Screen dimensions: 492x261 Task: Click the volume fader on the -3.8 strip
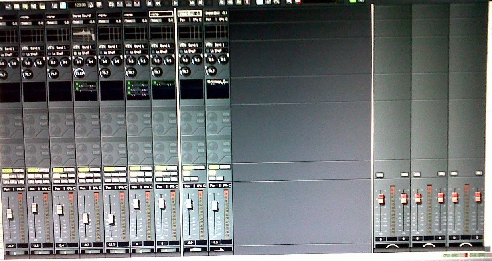pos(34,208)
